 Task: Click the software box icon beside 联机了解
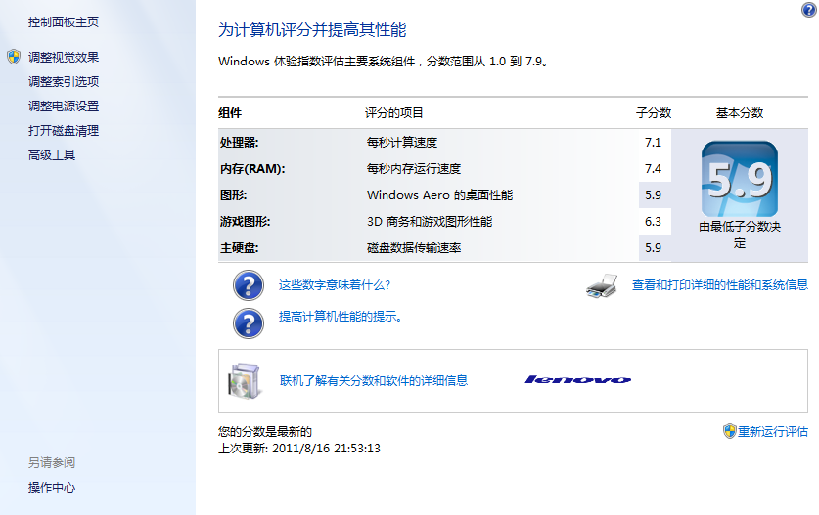coord(244,380)
